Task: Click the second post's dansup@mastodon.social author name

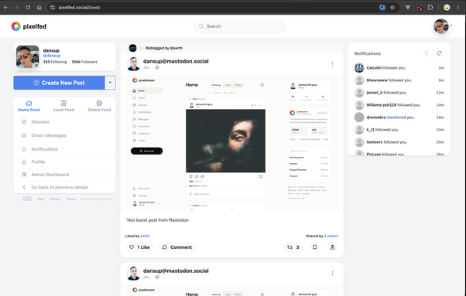Action: [x=176, y=270]
